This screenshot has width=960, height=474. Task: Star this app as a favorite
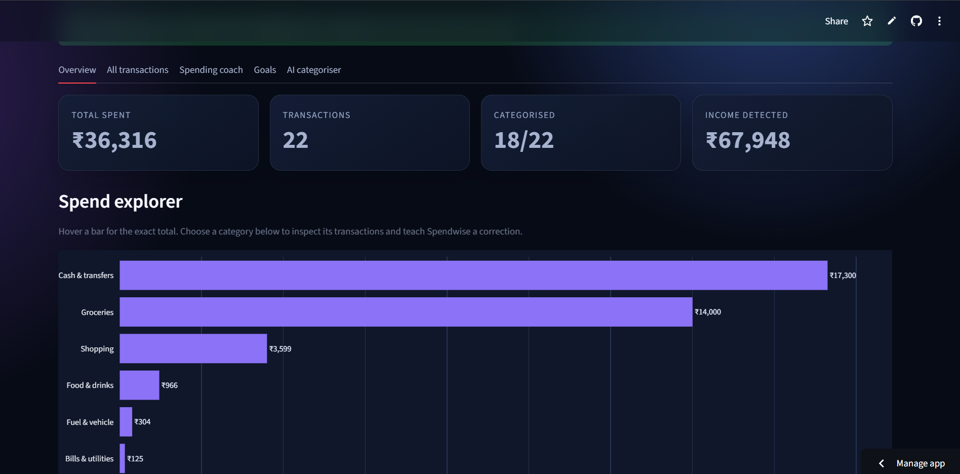867,21
